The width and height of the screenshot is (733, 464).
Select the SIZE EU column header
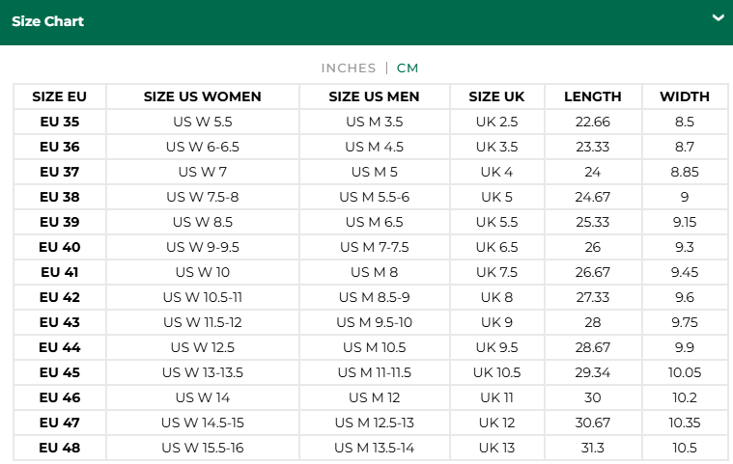pos(59,96)
